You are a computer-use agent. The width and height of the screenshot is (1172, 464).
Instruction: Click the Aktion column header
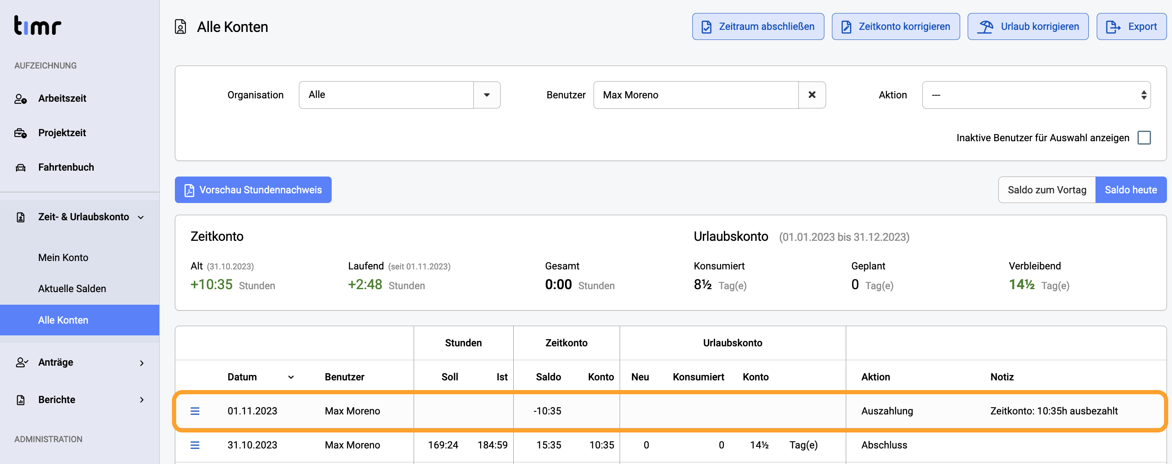[875, 377]
